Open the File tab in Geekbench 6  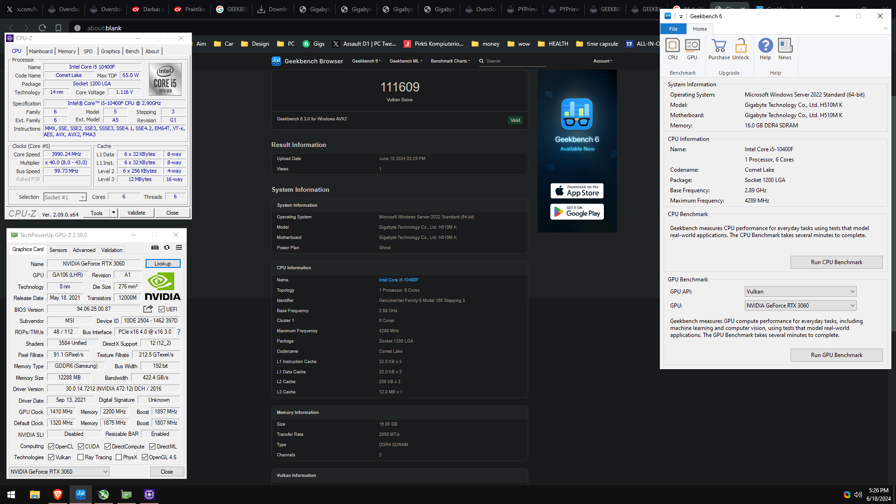pyautogui.click(x=673, y=29)
